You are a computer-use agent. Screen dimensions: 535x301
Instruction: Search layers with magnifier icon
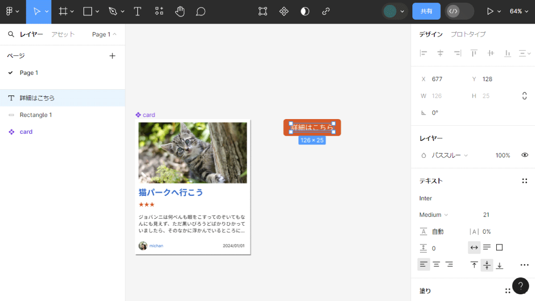coord(11,34)
